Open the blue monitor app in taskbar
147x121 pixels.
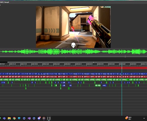(19, 118)
